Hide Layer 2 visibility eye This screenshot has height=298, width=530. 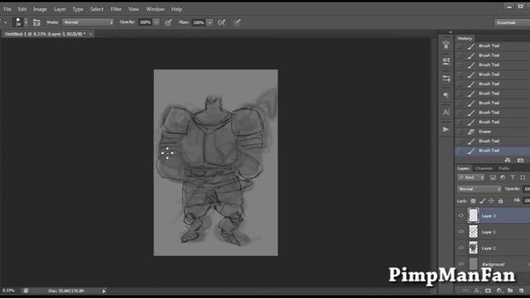(x=460, y=248)
